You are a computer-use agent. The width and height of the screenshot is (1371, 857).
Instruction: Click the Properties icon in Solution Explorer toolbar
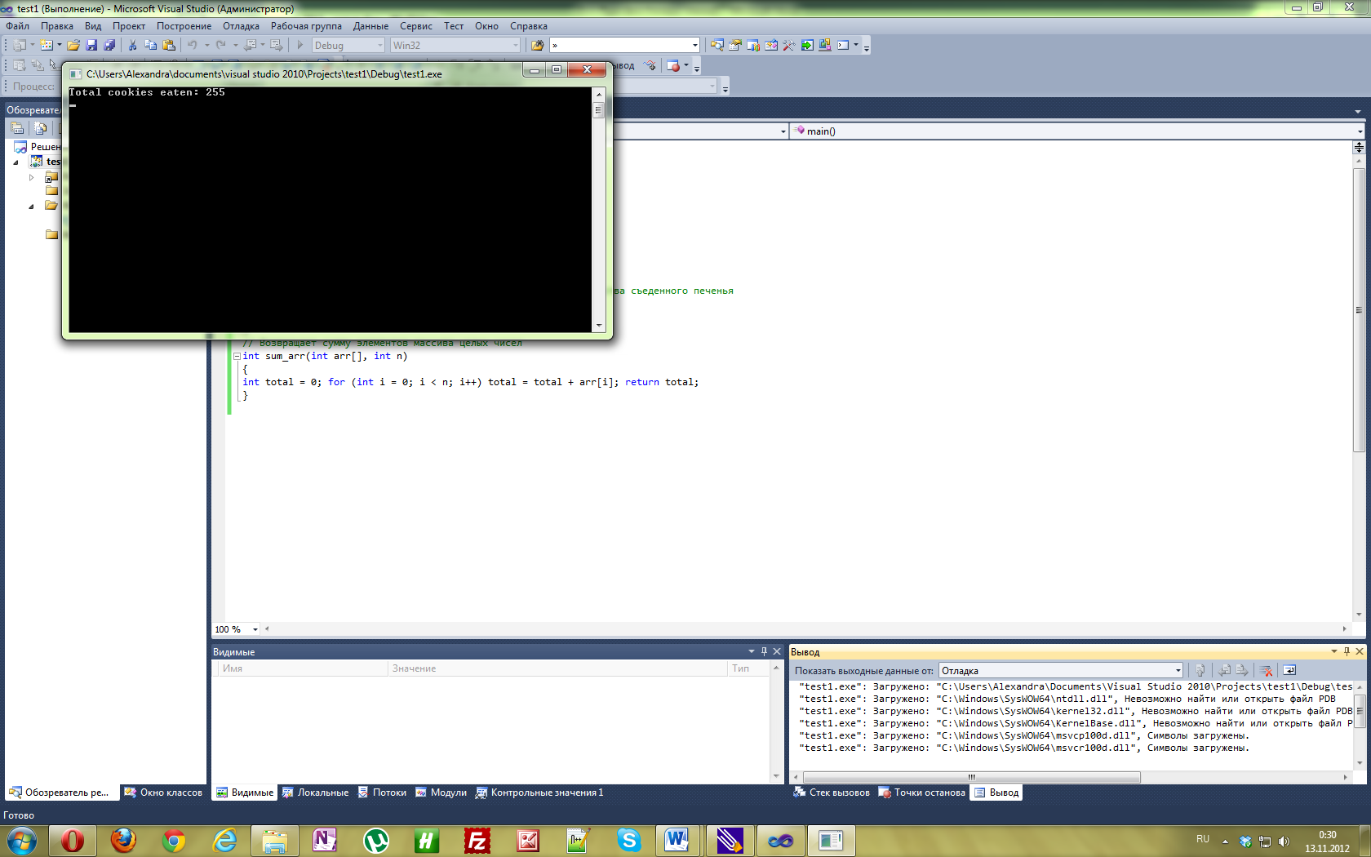tap(17, 128)
